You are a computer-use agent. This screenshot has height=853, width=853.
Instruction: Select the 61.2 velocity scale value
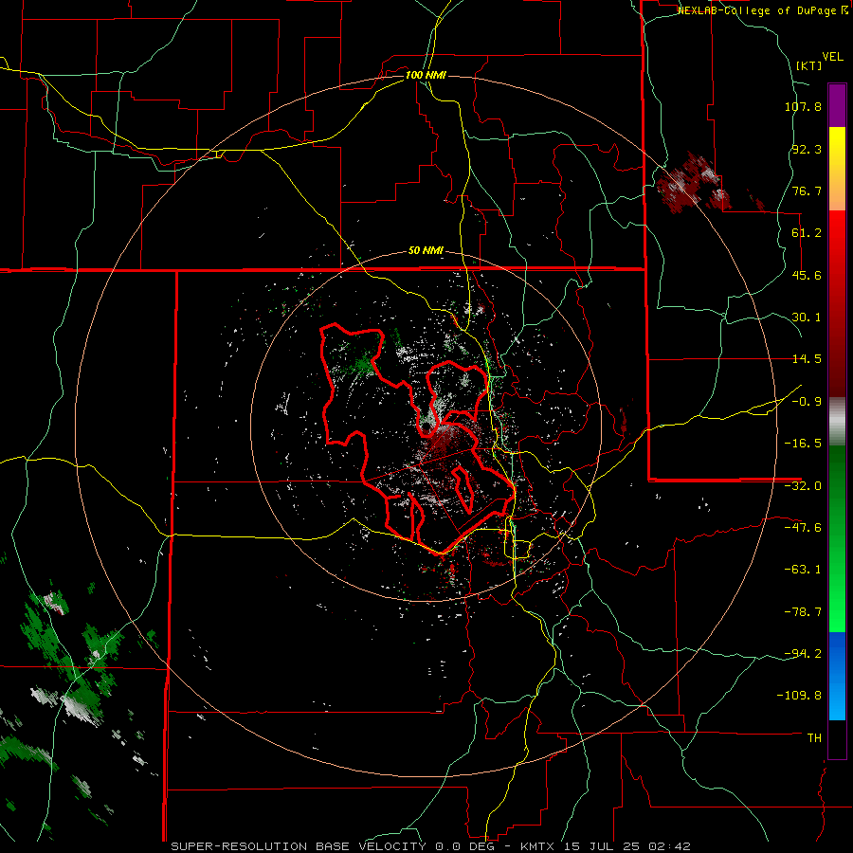(x=807, y=233)
